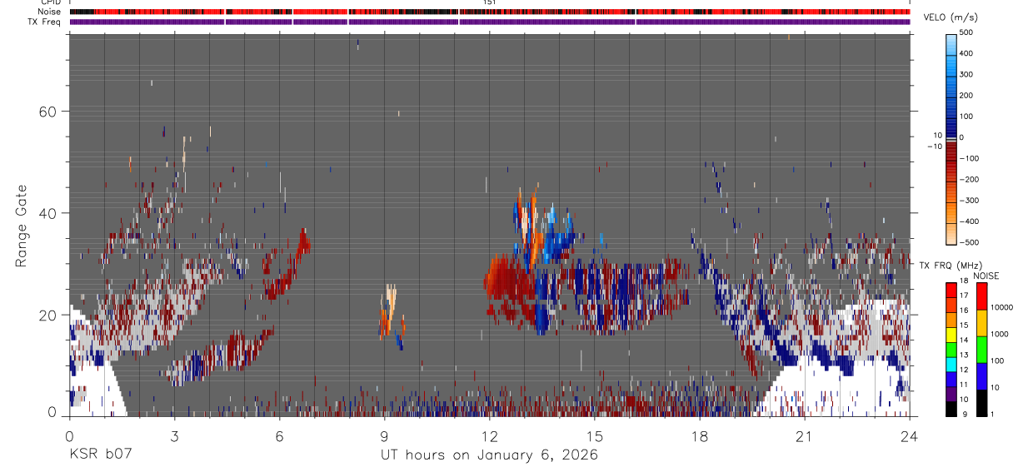This screenshot has height=472, width=1023.
Task: Click the 'TX Freq' strip label at top
Action: [44, 22]
